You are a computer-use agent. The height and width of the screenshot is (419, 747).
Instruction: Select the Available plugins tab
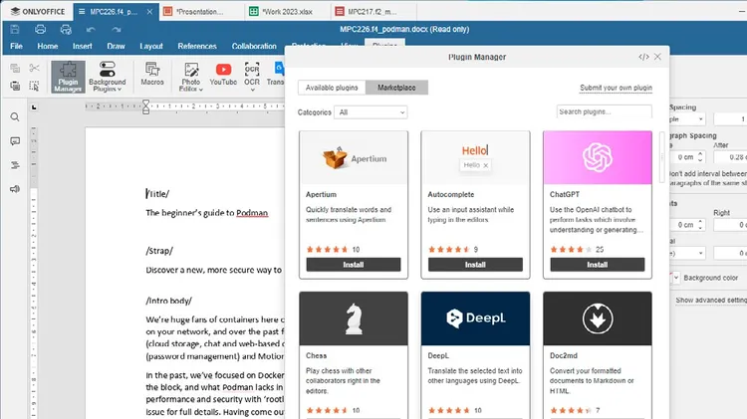pyautogui.click(x=332, y=88)
